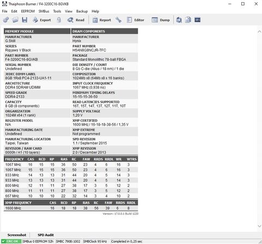Click the 'Completed in 0,25 sec' status text

coord(127,241)
